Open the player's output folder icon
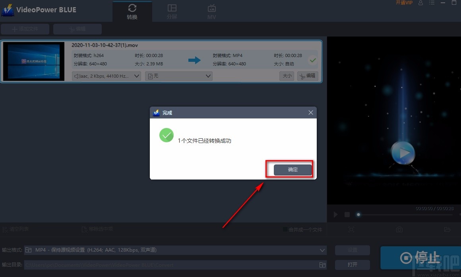Screen dimensions: 461x277 446,229
